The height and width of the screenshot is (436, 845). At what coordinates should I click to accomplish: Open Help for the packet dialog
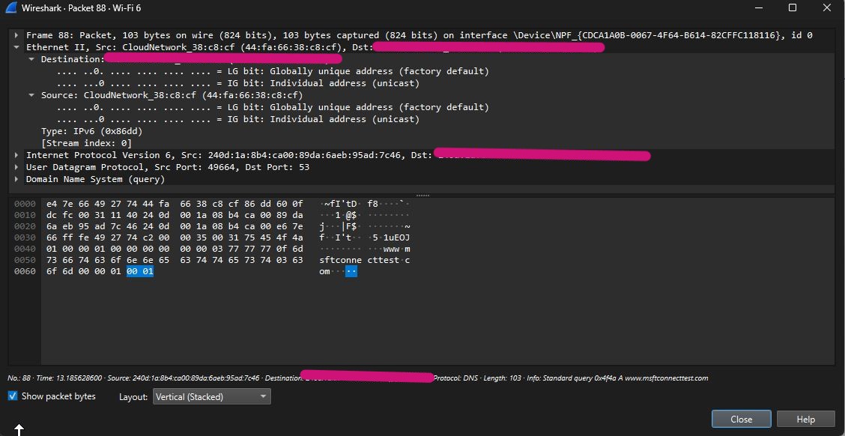click(x=805, y=420)
